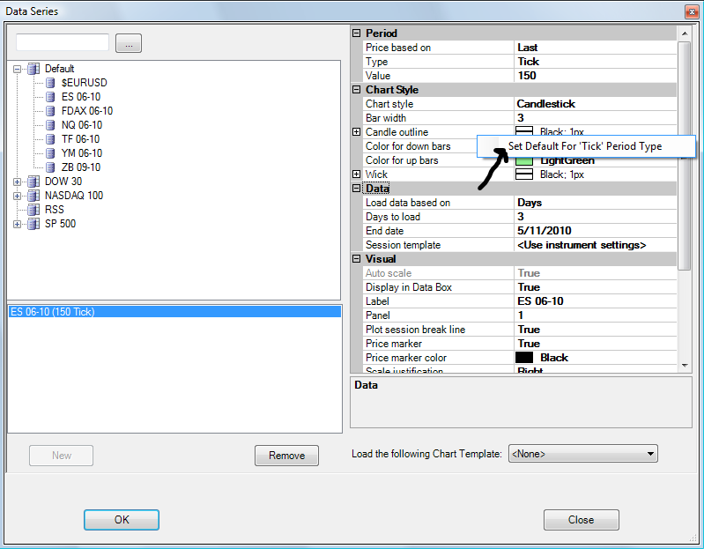Click the DOW 30 list icon
This screenshot has width=704, height=549.
coord(33,182)
